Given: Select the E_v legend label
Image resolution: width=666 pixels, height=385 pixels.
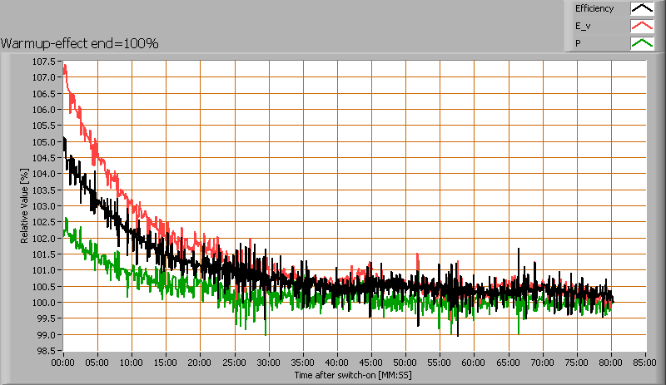Looking at the screenshot, I should (581, 26).
